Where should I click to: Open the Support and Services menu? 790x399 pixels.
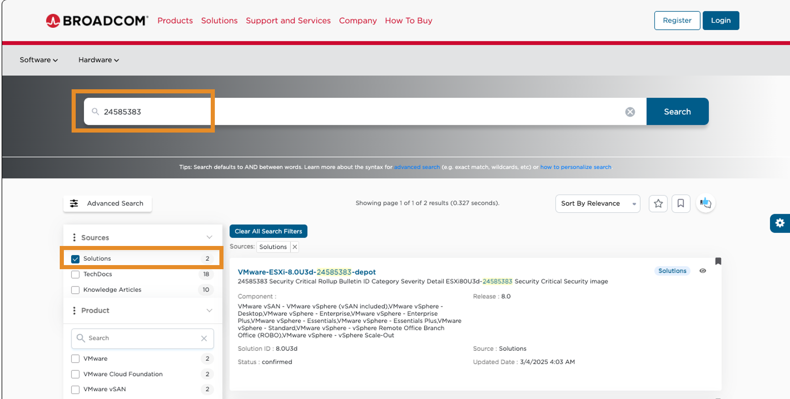point(288,20)
